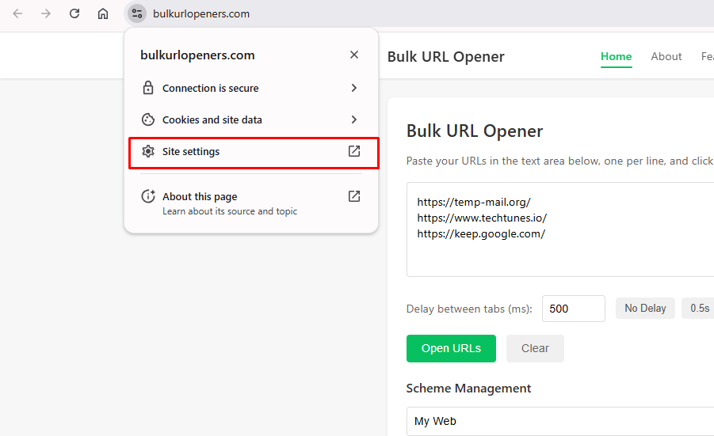This screenshot has height=436, width=714.
Task: Click Learn about its source and topic
Action: [230, 211]
